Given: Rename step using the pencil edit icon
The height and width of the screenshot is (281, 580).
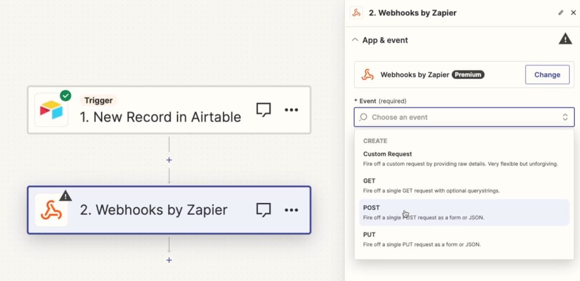Looking at the screenshot, I should 561,13.
